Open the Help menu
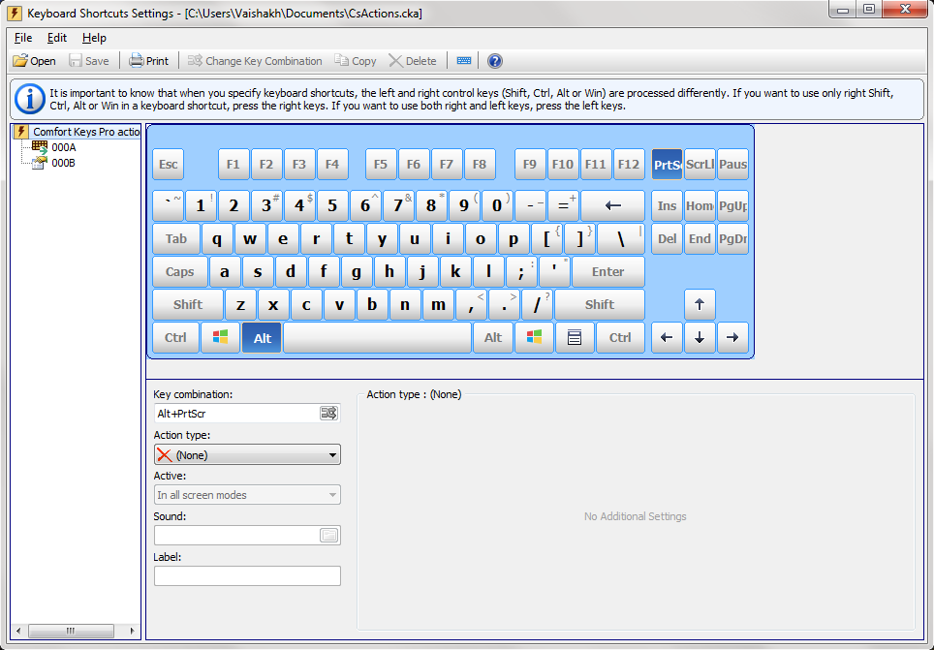The image size is (934, 650). pos(94,38)
